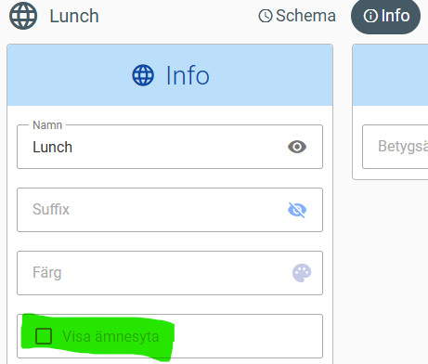Click the Visa ämnesyta label text

click(110, 336)
